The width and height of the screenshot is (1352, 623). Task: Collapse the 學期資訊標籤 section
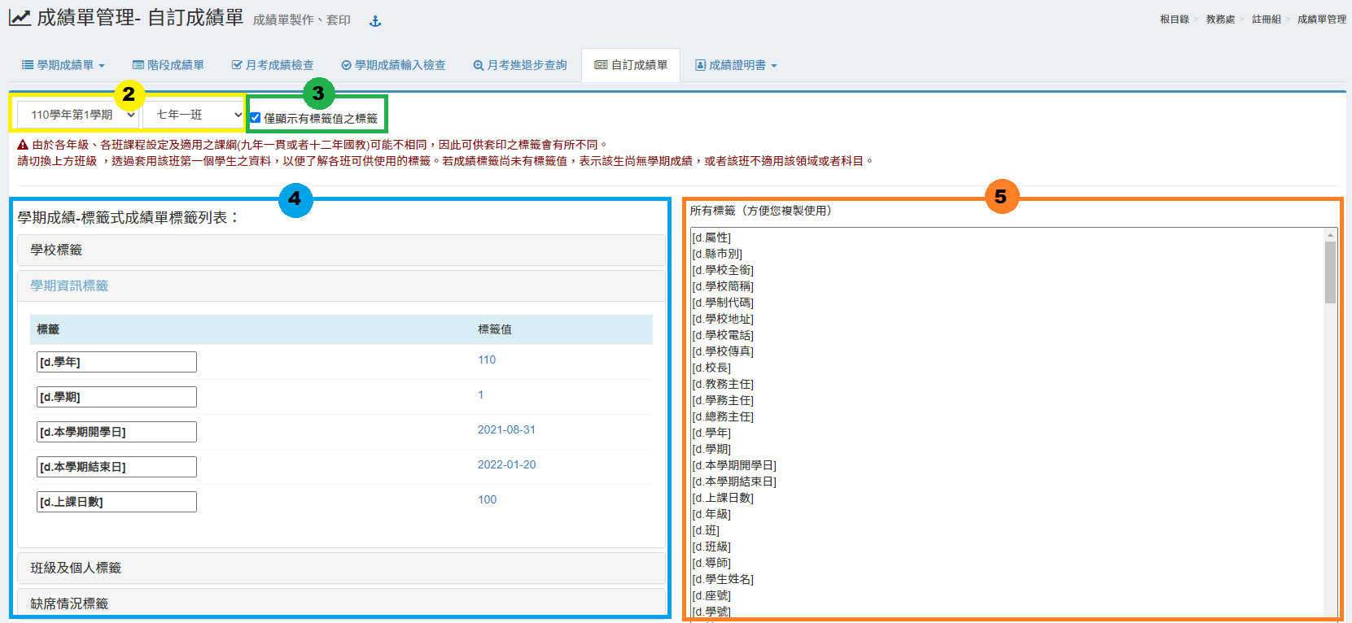[x=342, y=285]
